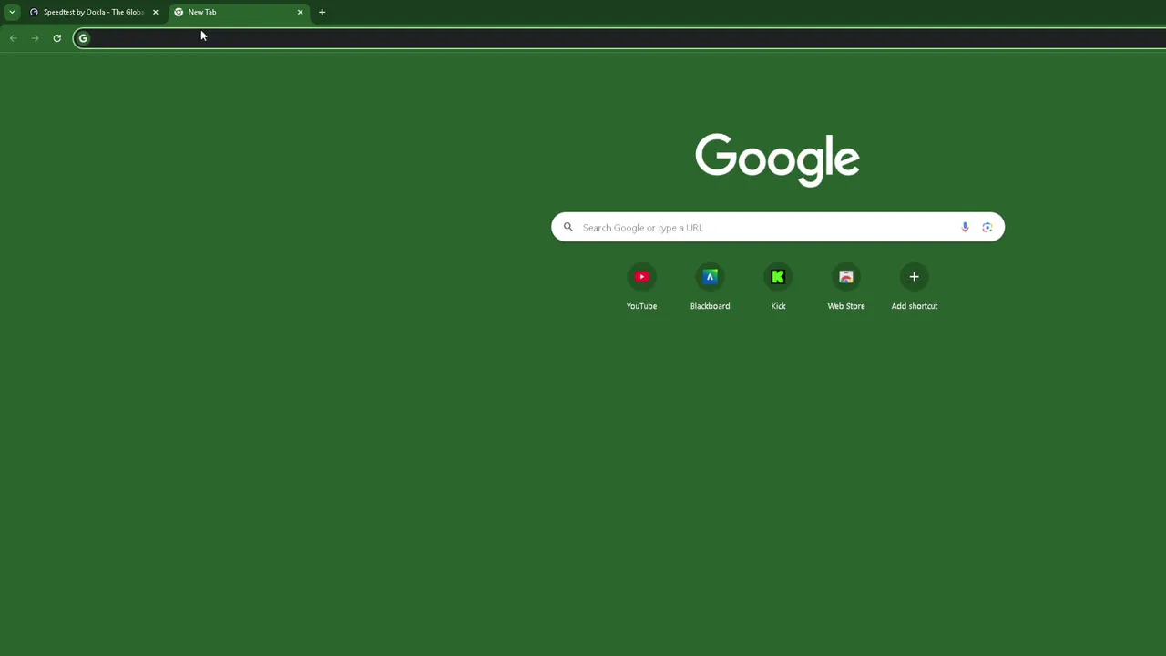Open the Web Store shortcut
This screenshot has width=1166, height=656.
point(846,277)
